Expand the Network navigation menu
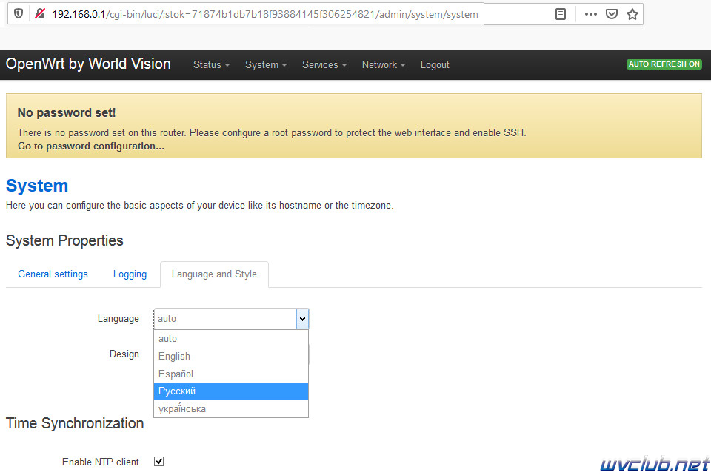This screenshot has height=475, width=711. coord(384,65)
